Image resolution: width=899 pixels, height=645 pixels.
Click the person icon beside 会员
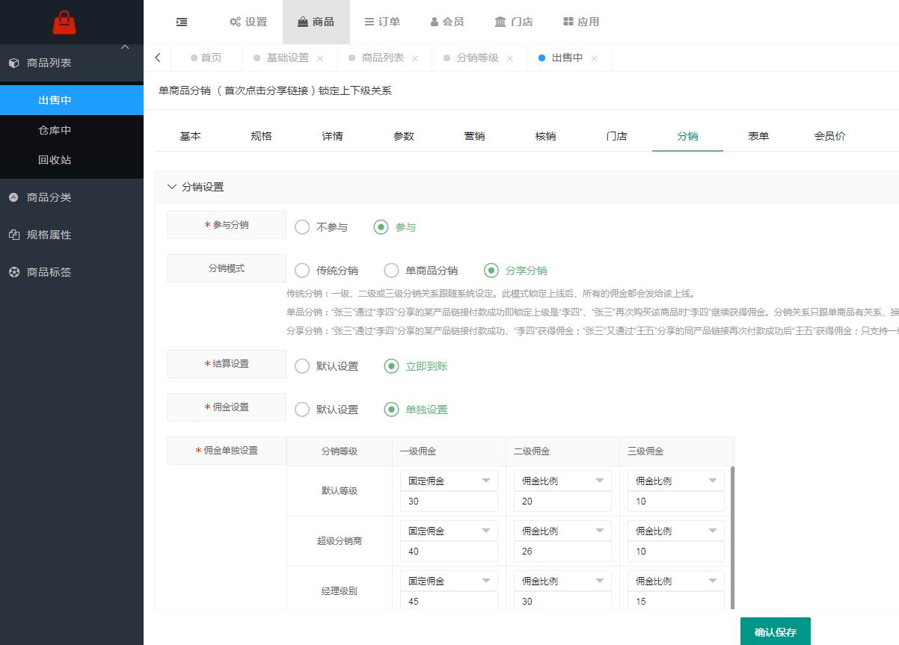pos(435,22)
